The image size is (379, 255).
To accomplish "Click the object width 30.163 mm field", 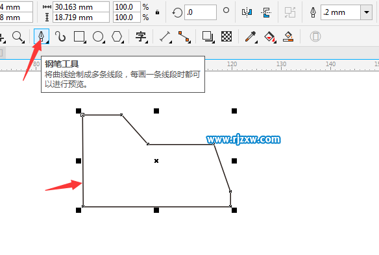I will pyautogui.click(x=81, y=7).
